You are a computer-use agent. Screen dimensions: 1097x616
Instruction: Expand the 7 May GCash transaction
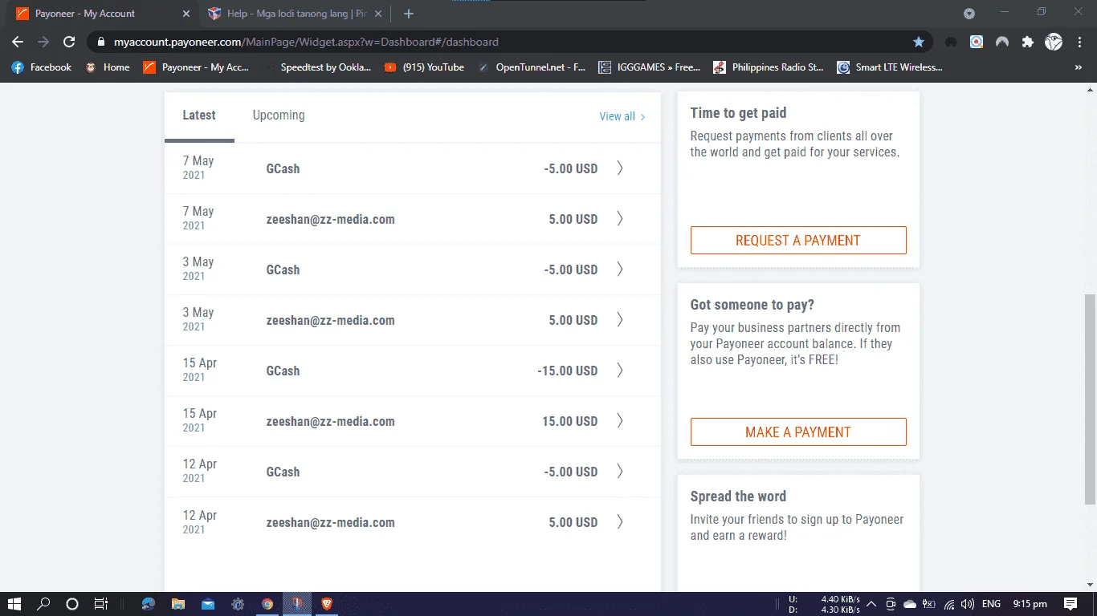(x=619, y=168)
